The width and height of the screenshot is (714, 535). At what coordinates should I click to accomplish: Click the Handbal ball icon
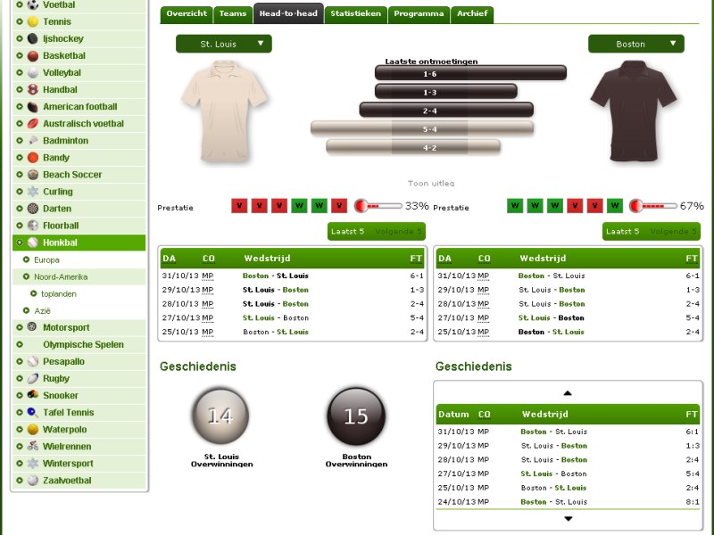[33, 90]
